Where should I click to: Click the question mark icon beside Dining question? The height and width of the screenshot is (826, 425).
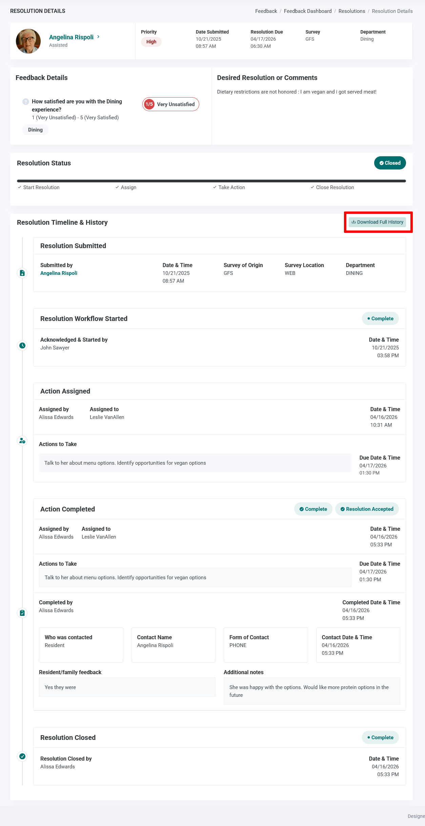26,102
